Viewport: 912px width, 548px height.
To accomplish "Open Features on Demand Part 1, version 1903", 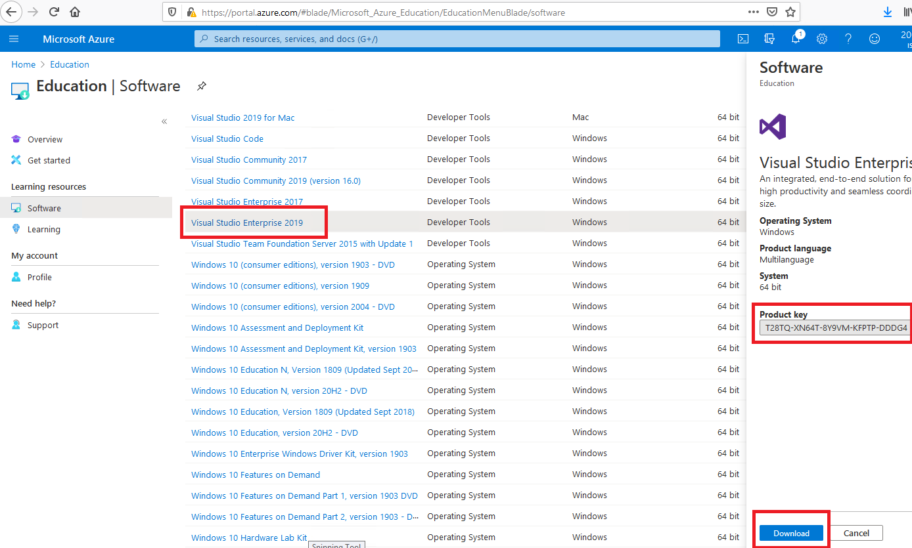I will [304, 495].
